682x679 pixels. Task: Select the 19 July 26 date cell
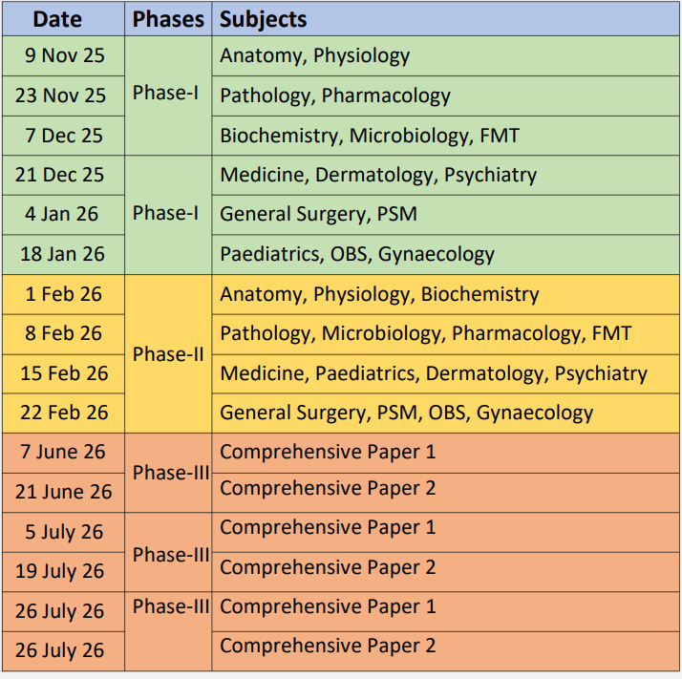pos(59,572)
